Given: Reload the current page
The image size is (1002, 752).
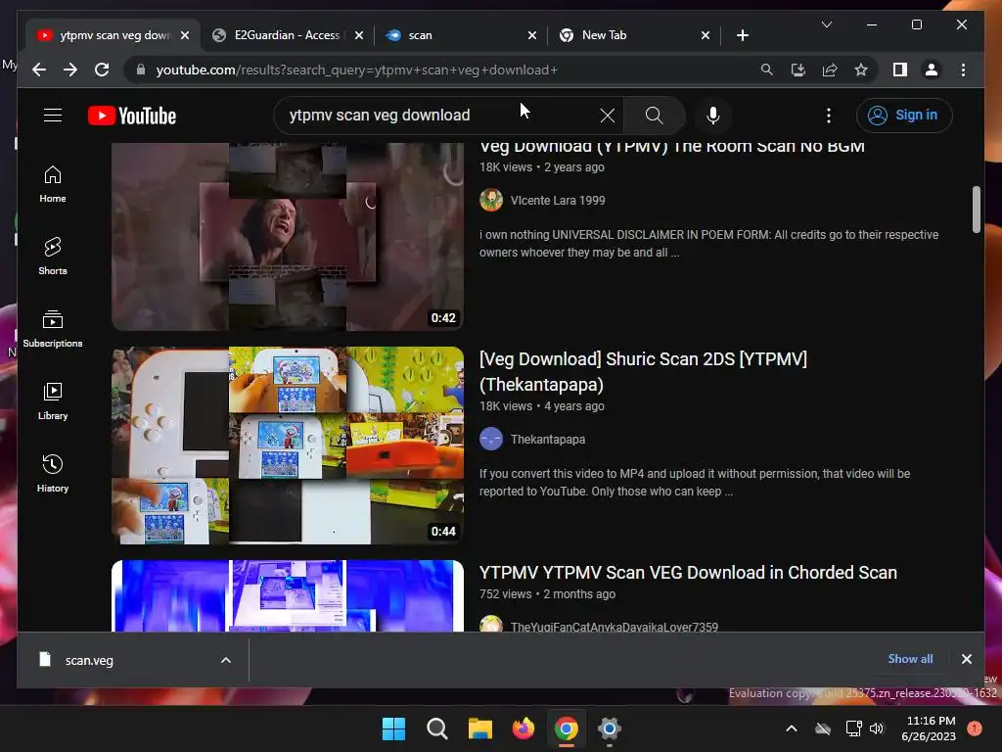Looking at the screenshot, I should click(102, 70).
